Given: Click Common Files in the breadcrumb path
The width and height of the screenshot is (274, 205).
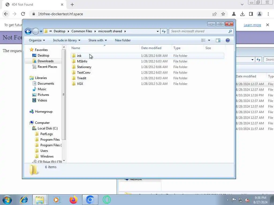Looking at the screenshot, I should [82, 31].
